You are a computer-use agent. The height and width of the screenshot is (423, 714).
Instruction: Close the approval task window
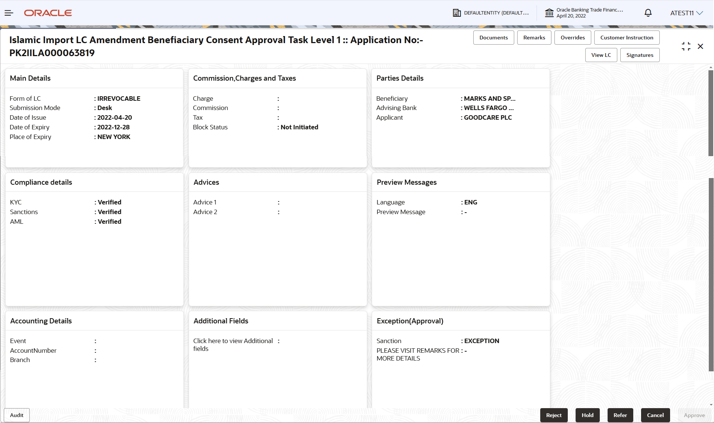point(701,46)
